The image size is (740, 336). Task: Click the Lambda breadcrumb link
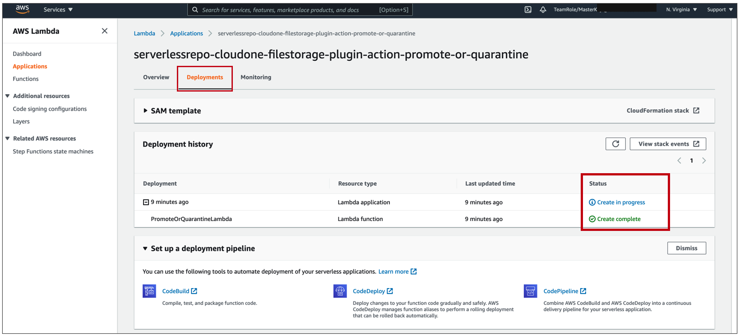(144, 33)
